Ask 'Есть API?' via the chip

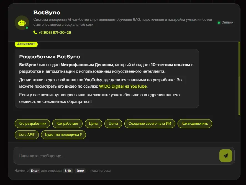coord(27,135)
